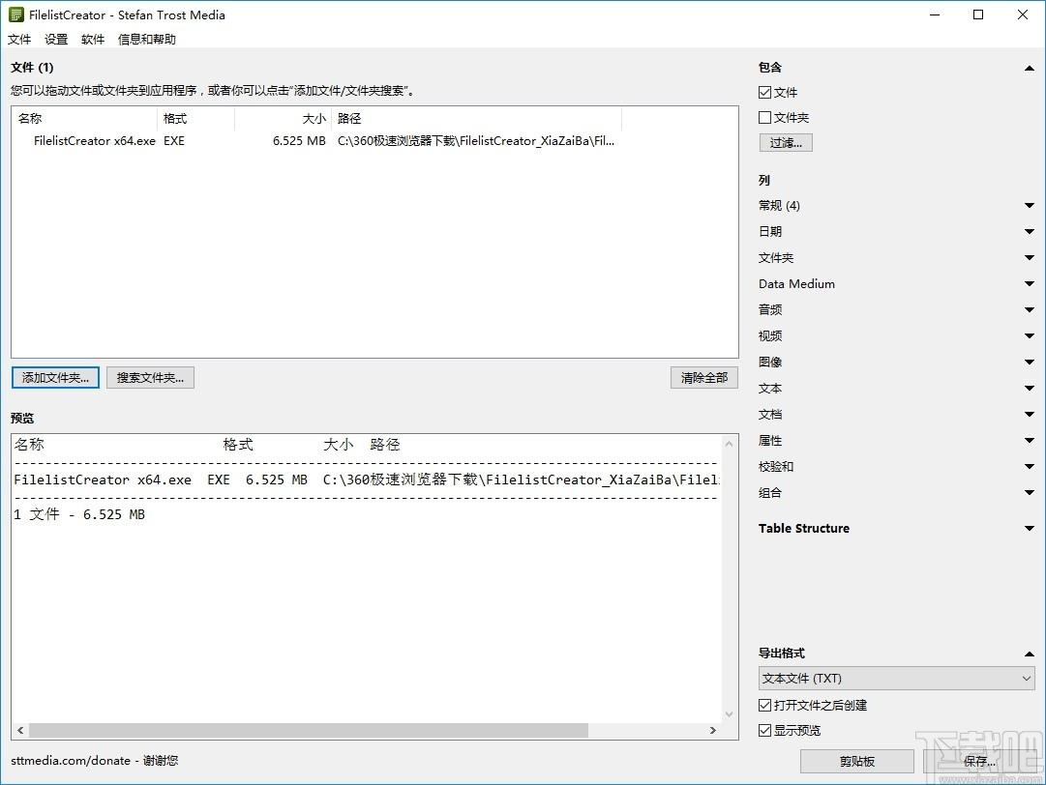
Task: Click the preview scroll right arrow
Action: (x=713, y=730)
